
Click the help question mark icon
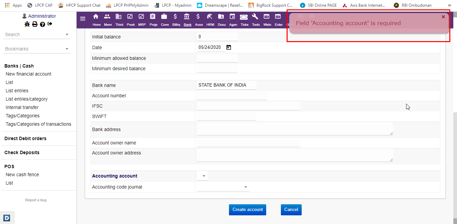click(x=43, y=24)
